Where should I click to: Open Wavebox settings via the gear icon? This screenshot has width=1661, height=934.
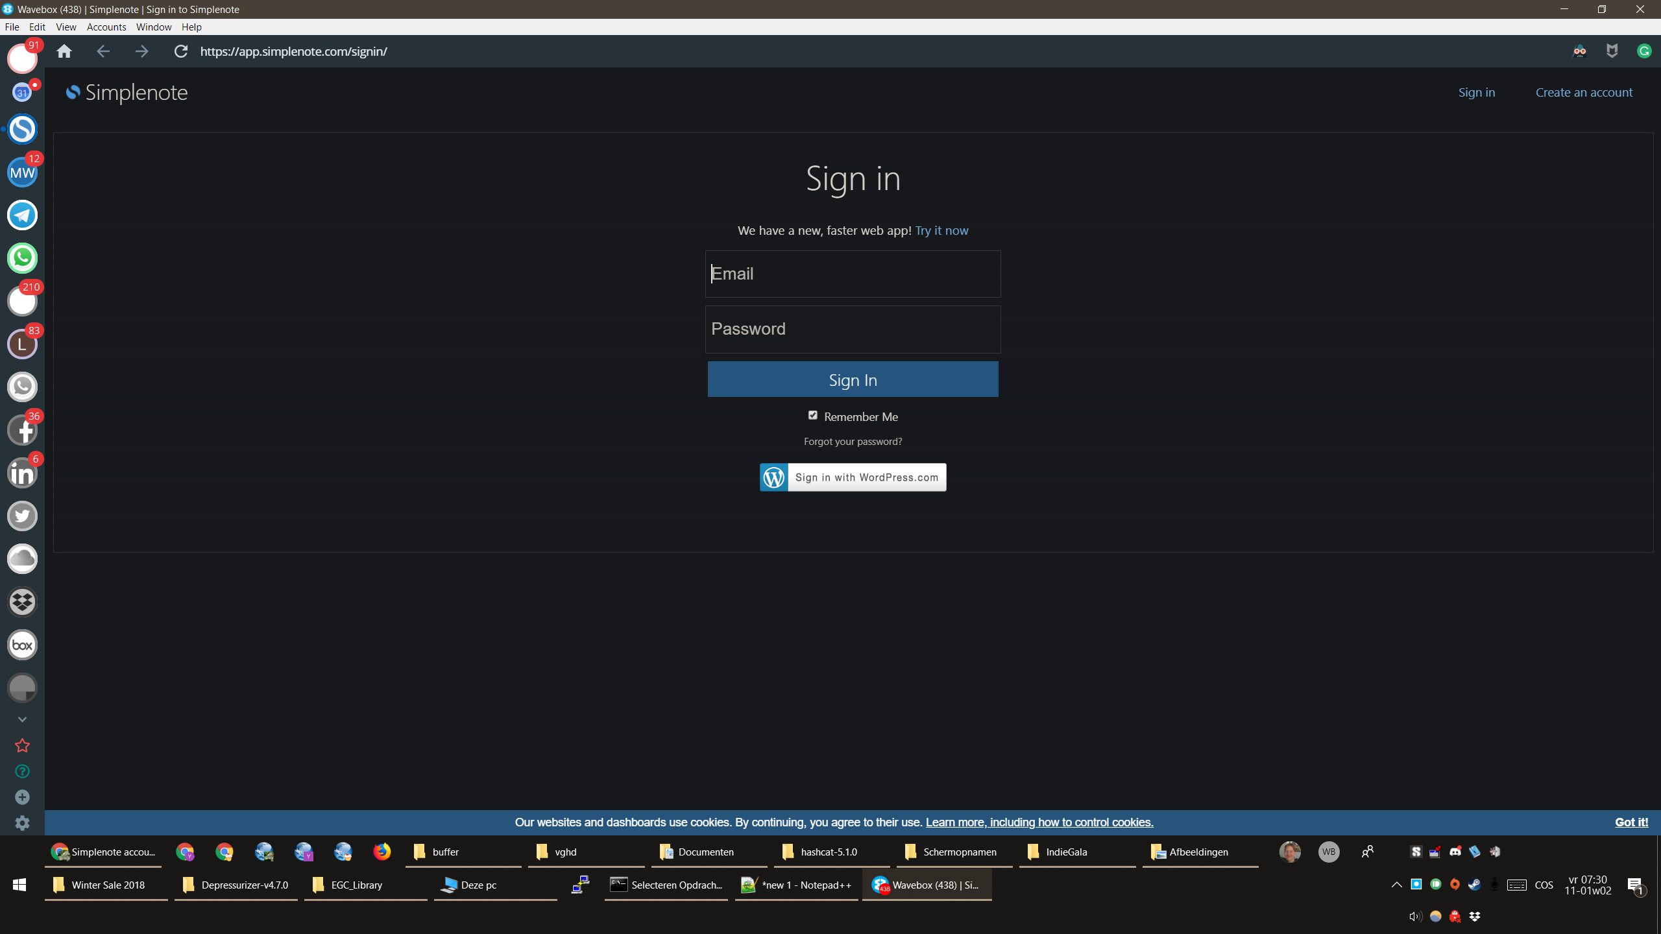click(x=21, y=822)
